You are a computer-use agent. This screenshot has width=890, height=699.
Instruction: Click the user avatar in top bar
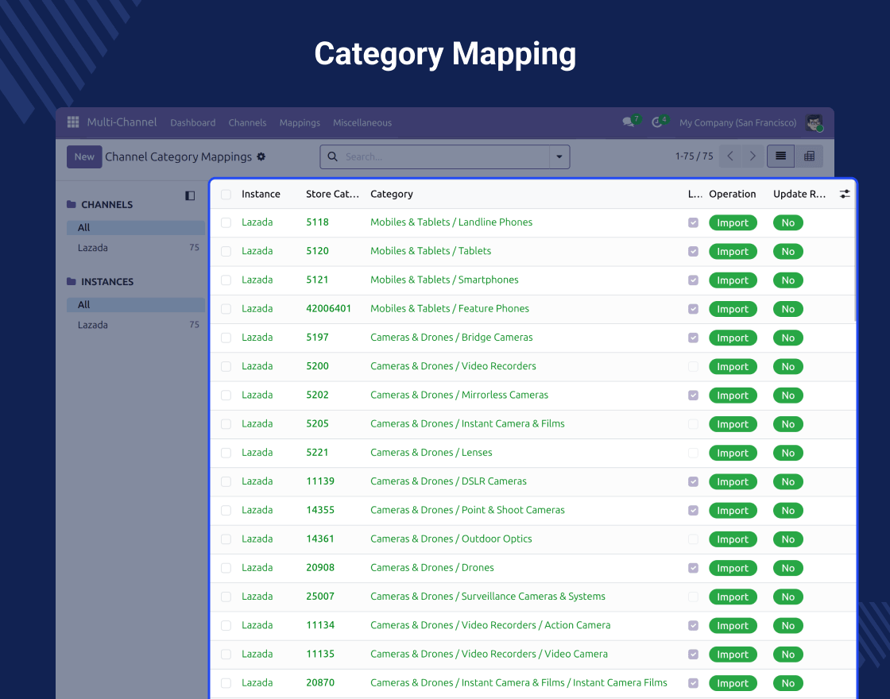(814, 122)
